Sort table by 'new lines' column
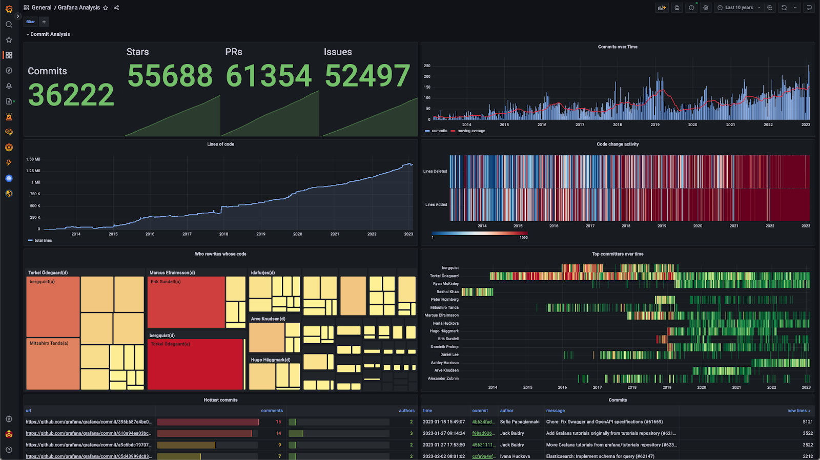The width and height of the screenshot is (820, 460). point(798,411)
